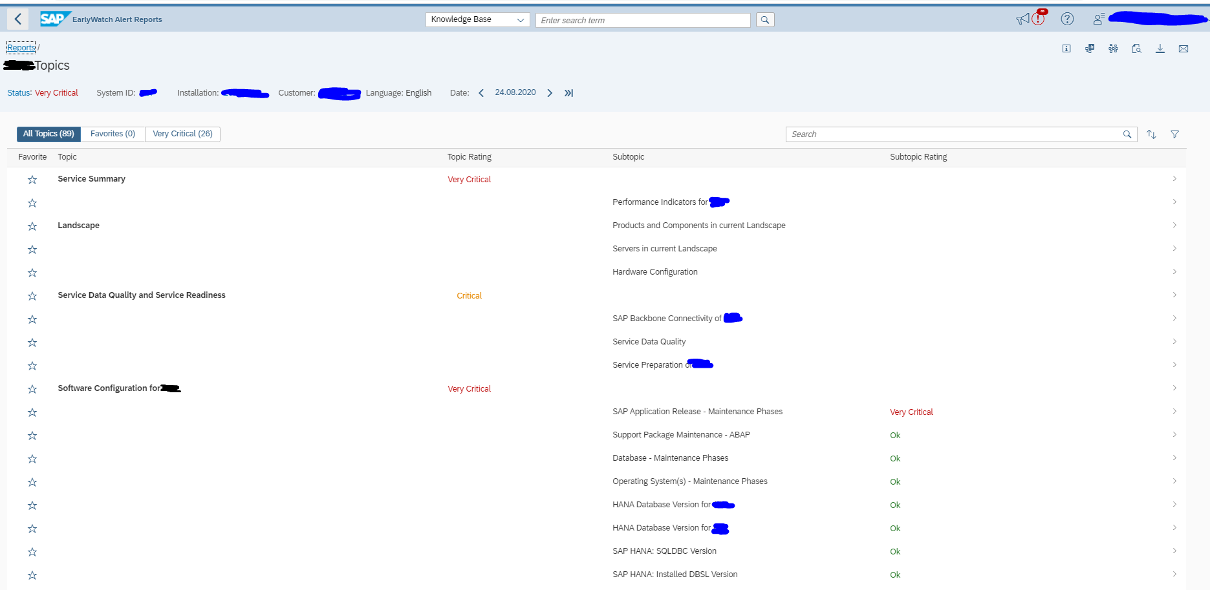Click the Reports breadcrumb link

pyautogui.click(x=21, y=48)
